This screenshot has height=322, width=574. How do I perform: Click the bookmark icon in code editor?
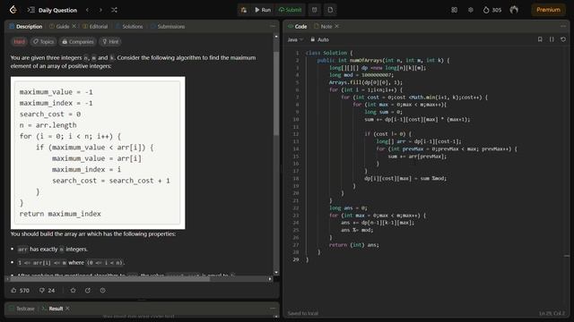540,39
